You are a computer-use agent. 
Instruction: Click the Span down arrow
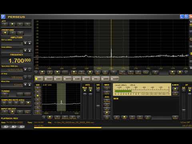(x=25, y=70)
